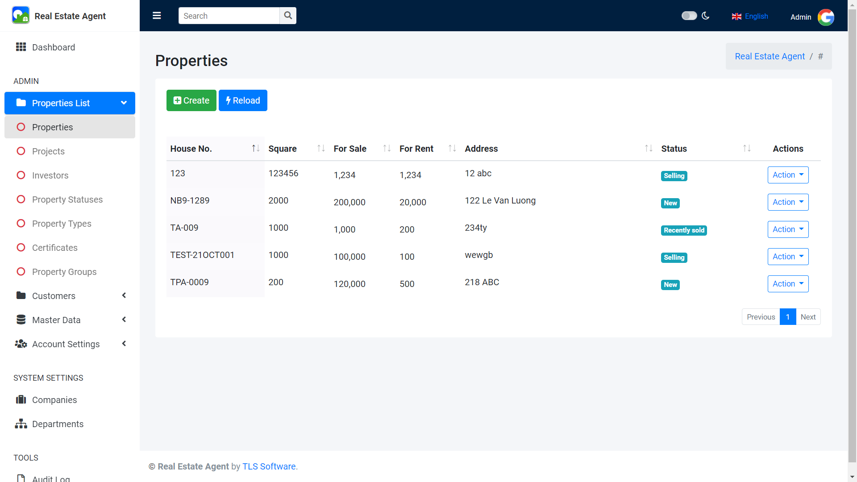Viewport: 857px width, 482px height.
Task: Click the green Create button
Action: click(191, 100)
